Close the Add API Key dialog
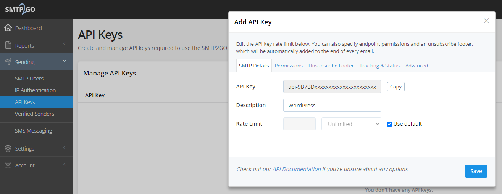 (x=486, y=21)
